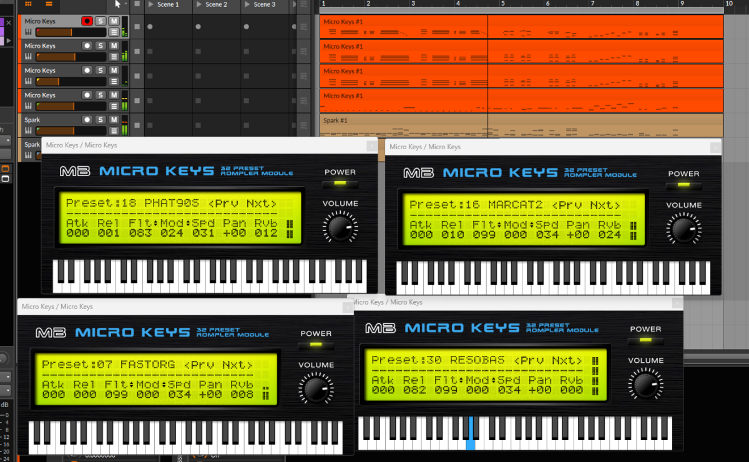
Task: Switch to the arranger lanes view icon
Action: tap(49, 4)
